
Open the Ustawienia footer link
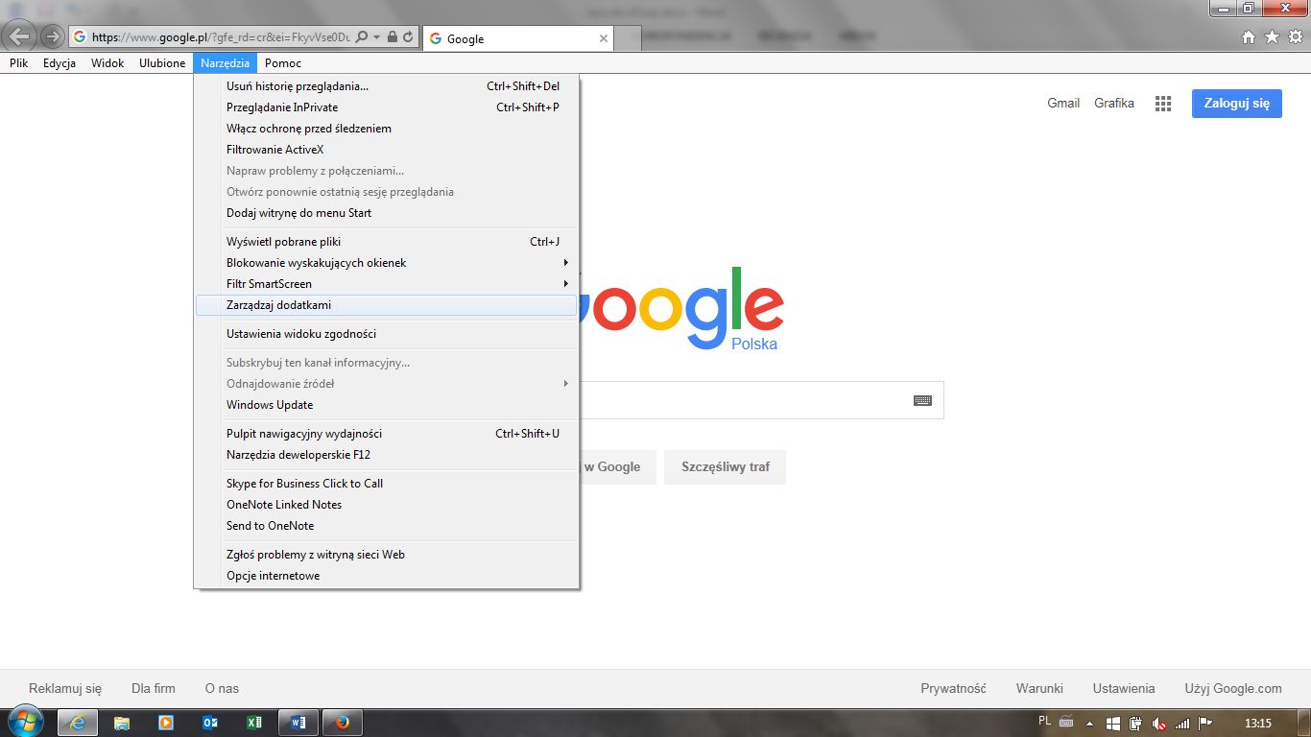pyautogui.click(x=1124, y=688)
